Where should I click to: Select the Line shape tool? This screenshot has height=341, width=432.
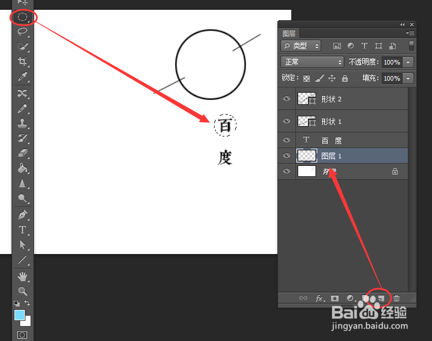coord(22,260)
